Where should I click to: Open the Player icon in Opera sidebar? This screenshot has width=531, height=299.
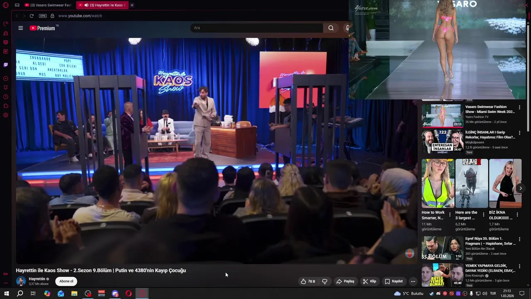(x=6, y=78)
